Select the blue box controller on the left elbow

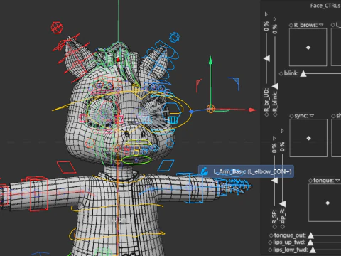[196, 188]
